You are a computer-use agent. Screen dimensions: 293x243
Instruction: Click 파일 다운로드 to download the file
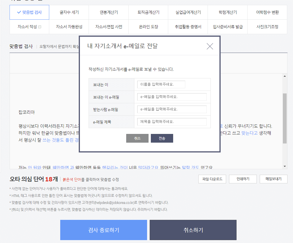212,179
